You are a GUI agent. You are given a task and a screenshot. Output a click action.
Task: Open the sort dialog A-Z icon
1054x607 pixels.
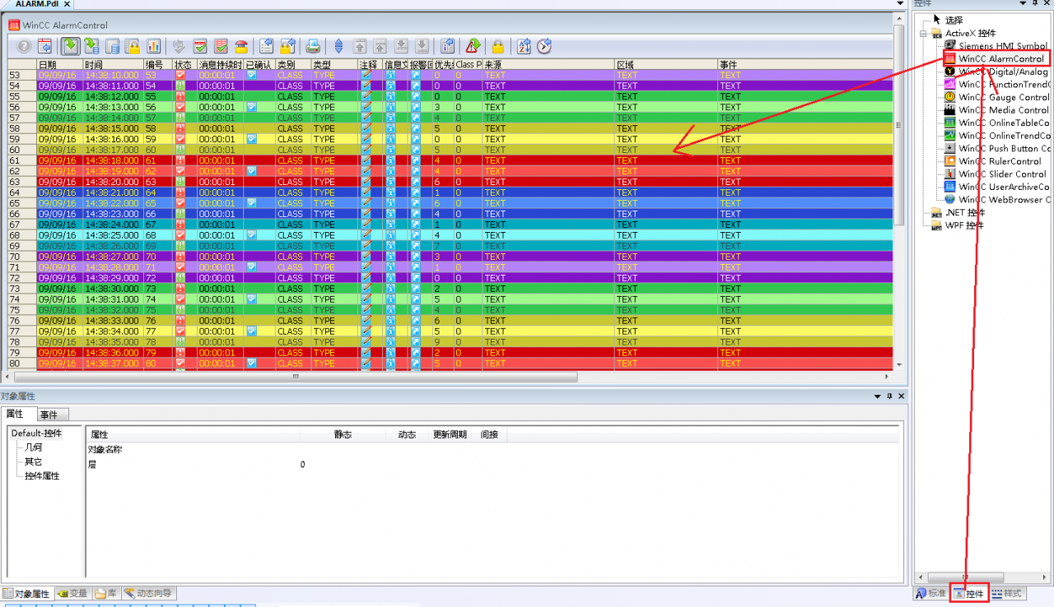pyautogui.click(x=524, y=46)
